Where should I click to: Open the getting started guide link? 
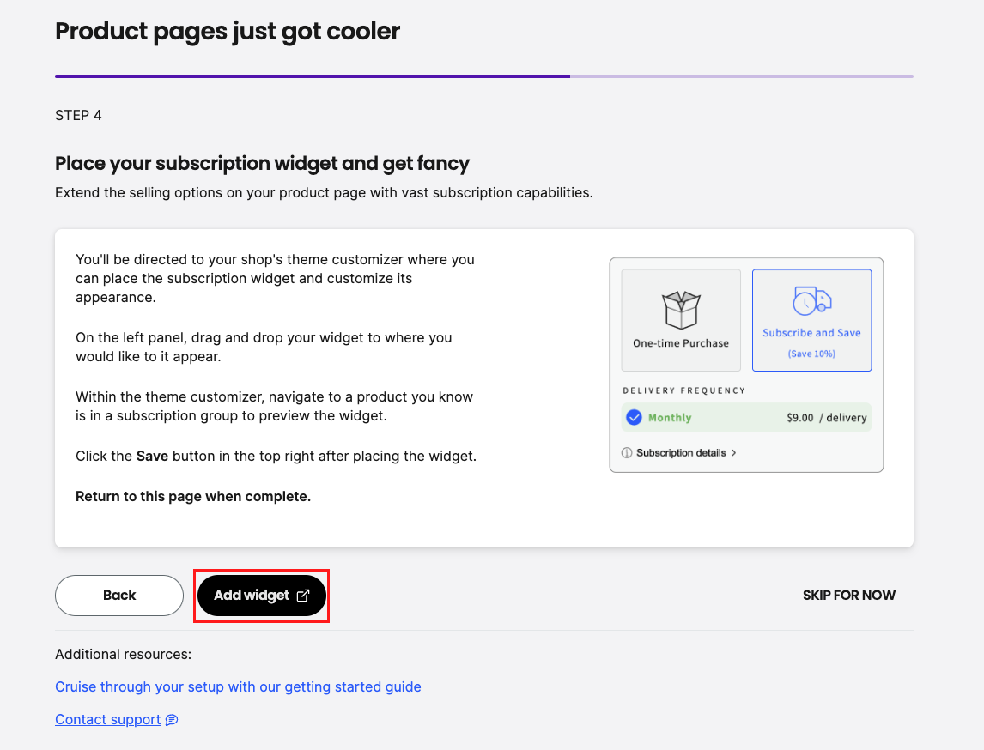[238, 686]
